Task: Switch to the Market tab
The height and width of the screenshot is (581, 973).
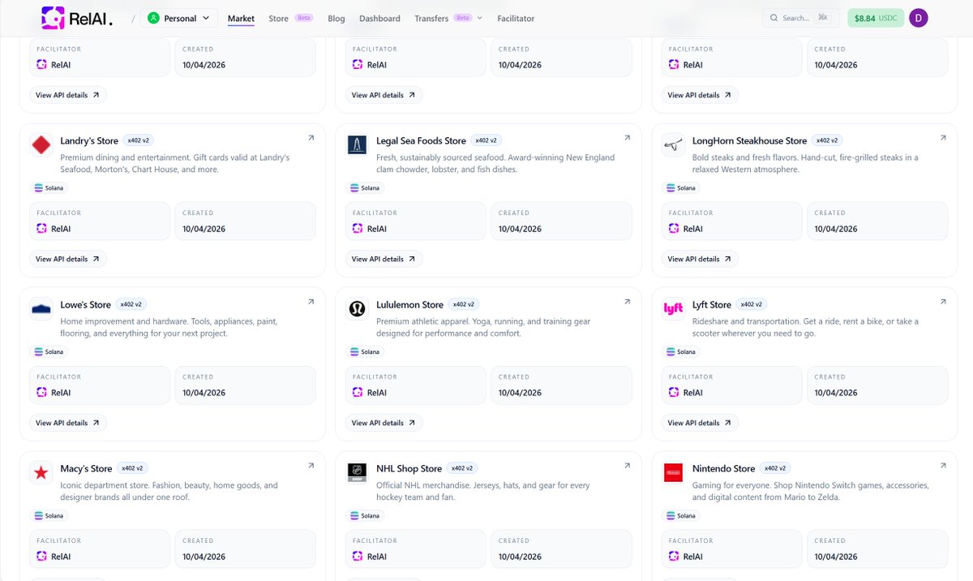Action: [241, 18]
